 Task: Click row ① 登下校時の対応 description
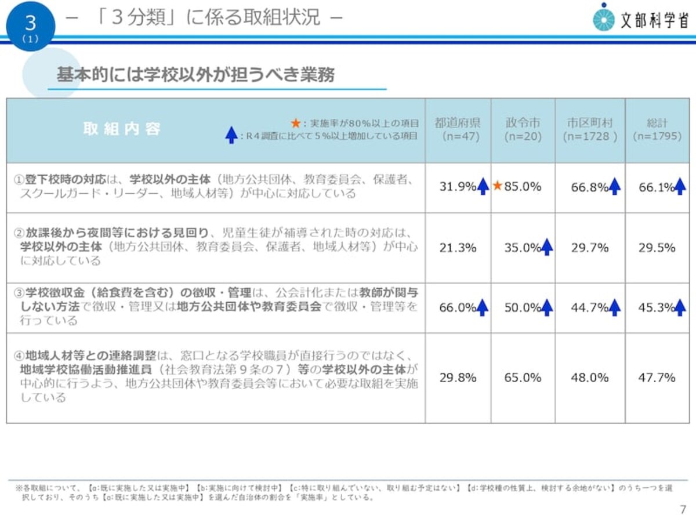pyautogui.click(x=214, y=187)
